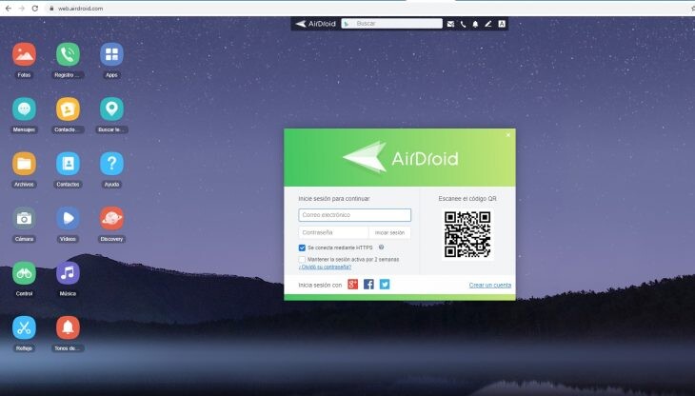The width and height of the screenshot is (695, 396).
Task: Open the ¿Olvidó su contraseña? link
Action: (x=325, y=267)
